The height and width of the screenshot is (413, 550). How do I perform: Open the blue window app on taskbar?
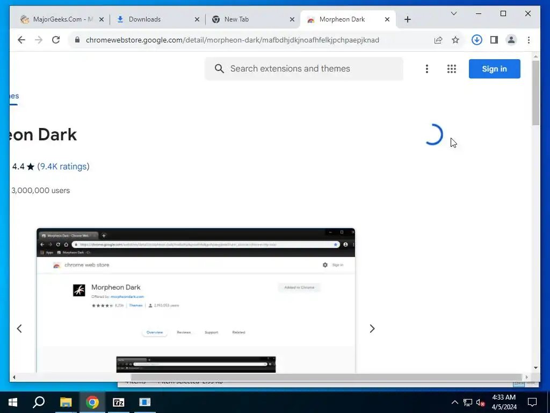click(145, 402)
